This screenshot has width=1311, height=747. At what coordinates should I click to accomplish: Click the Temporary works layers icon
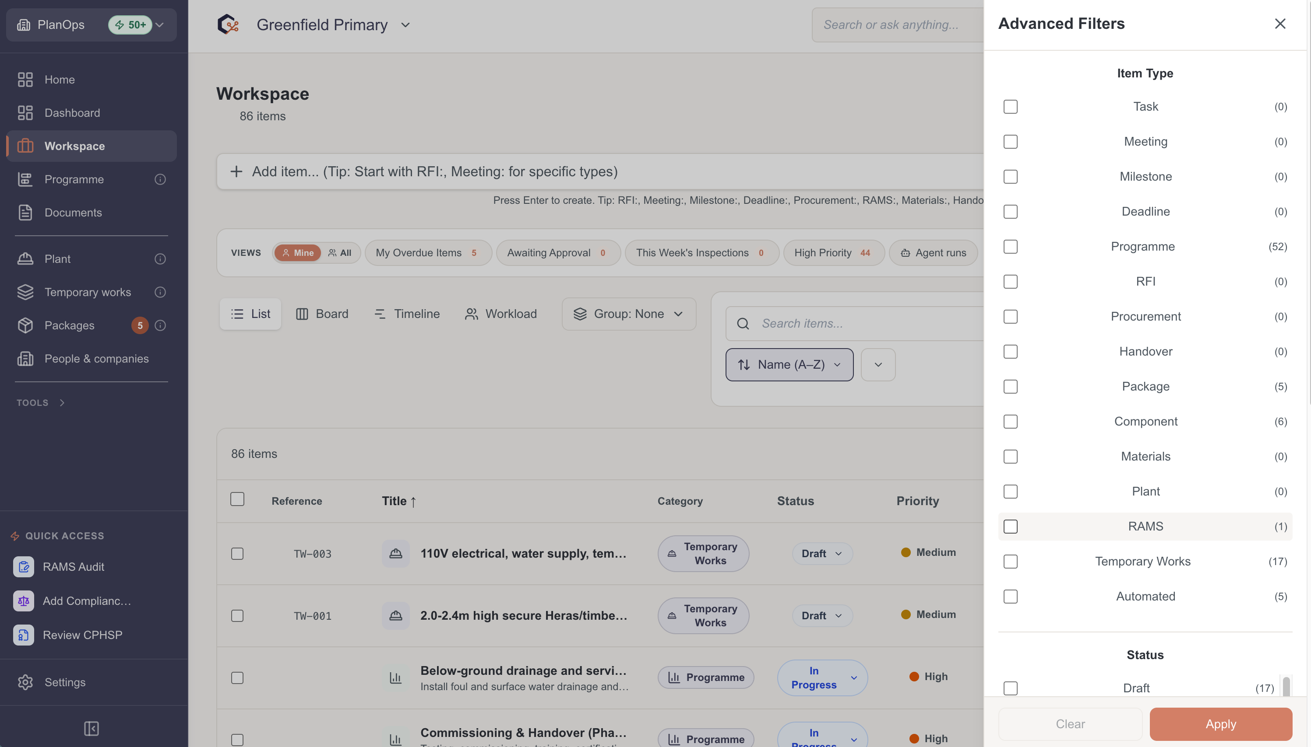(25, 292)
